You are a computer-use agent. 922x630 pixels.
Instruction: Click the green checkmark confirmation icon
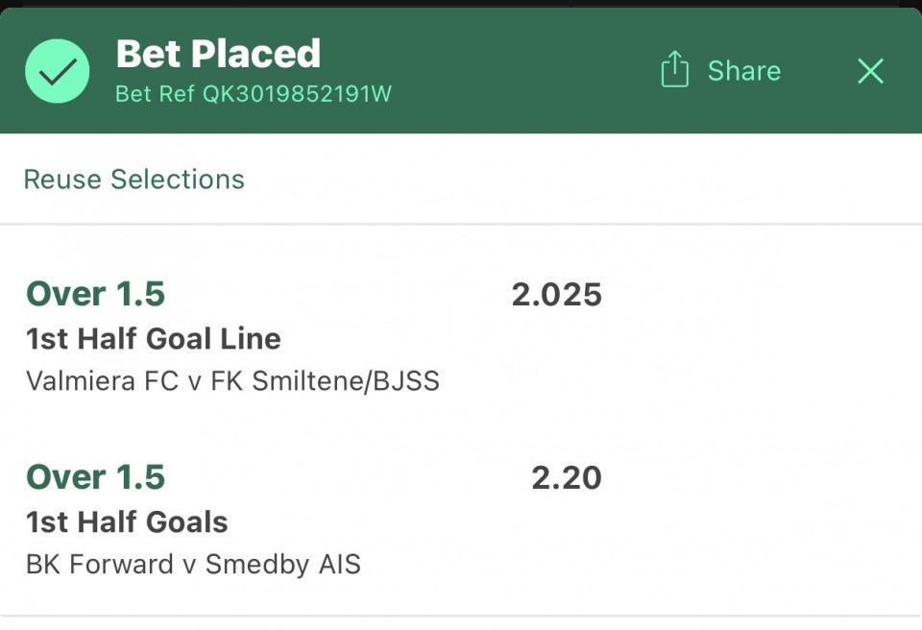click(x=58, y=71)
